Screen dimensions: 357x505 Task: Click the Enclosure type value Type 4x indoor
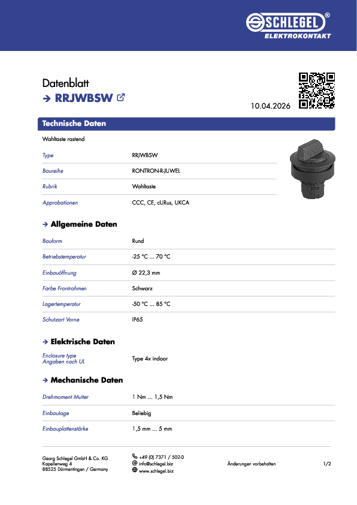click(x=150, y=359)
